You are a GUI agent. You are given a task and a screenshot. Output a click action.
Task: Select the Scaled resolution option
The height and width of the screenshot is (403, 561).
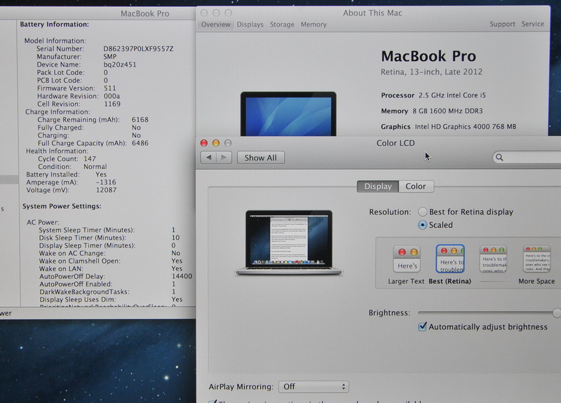423,225
